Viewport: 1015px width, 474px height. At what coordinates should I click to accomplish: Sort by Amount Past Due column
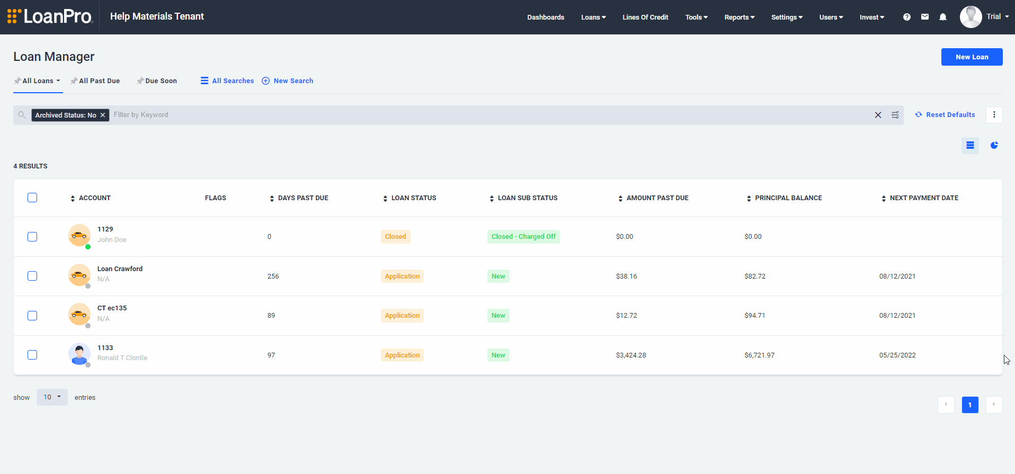(620, 199)
